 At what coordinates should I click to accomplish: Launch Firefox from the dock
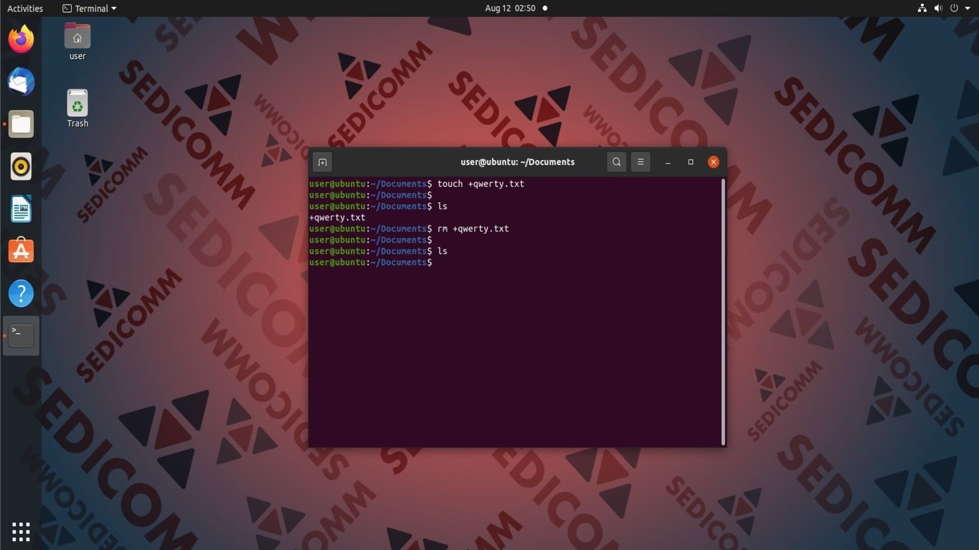21,39
